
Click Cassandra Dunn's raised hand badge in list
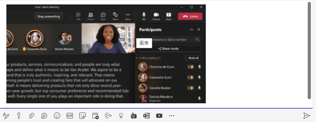click(x=190, y=78)
